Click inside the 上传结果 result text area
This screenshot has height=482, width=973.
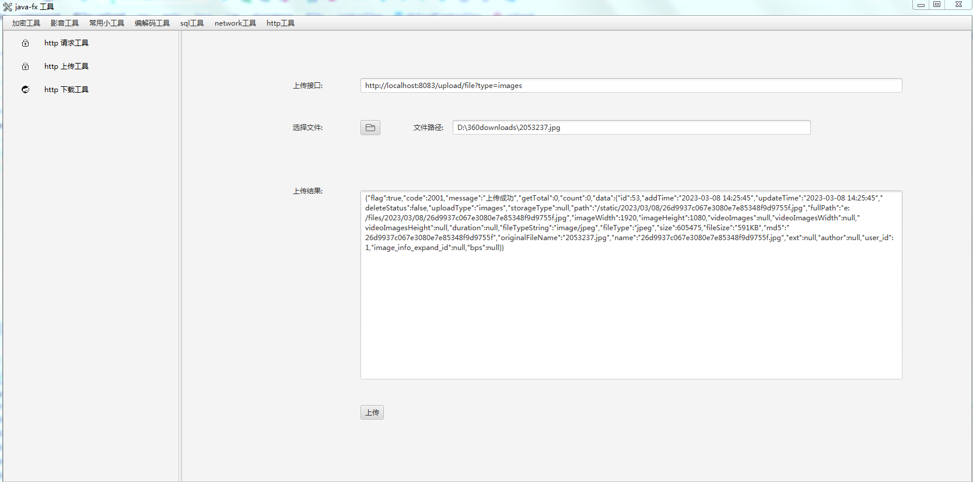click(631, 315)
